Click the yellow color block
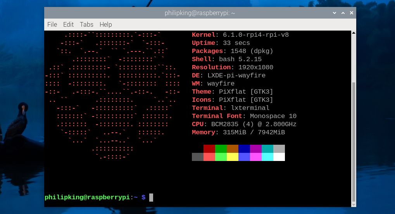This screenshot has height=214, width=395. pos(233,157)
